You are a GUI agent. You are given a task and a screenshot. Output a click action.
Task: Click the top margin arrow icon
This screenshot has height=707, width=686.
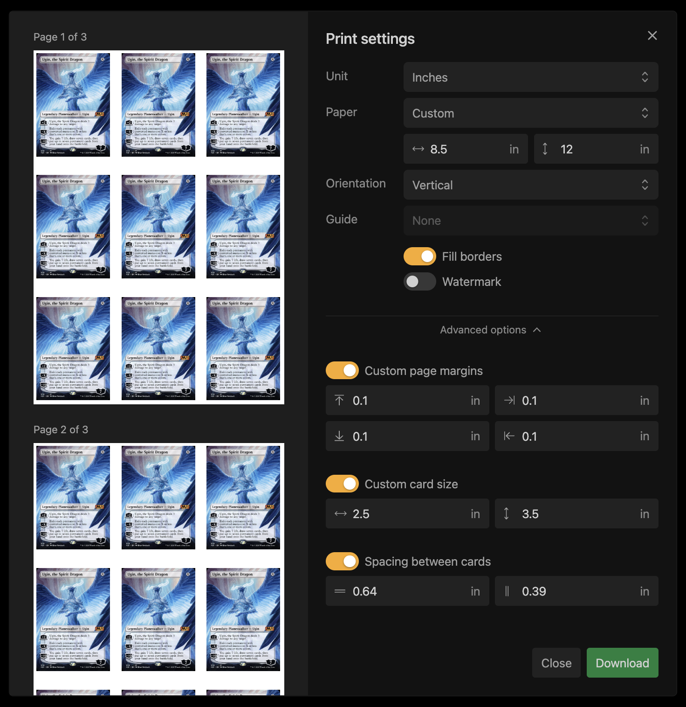[x=339, y=400]
